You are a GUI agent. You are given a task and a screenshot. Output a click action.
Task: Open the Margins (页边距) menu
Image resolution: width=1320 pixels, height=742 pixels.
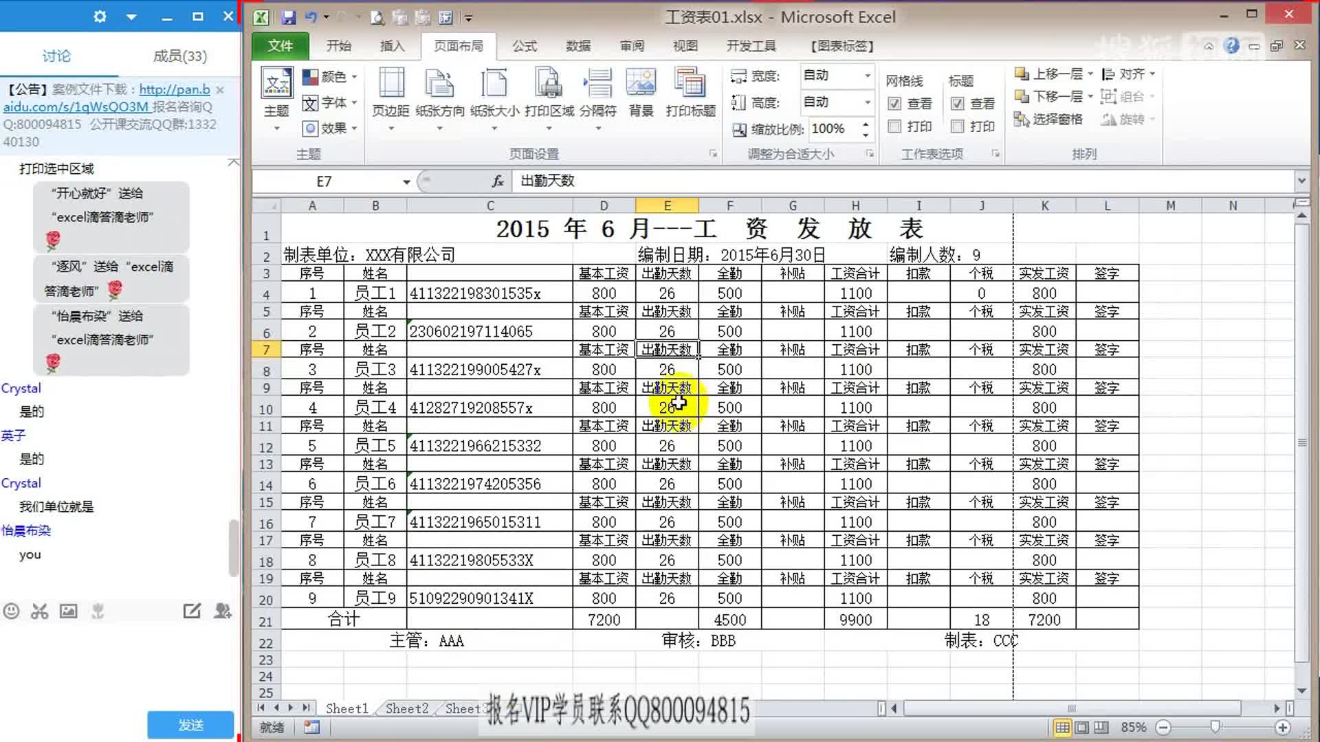390,100
